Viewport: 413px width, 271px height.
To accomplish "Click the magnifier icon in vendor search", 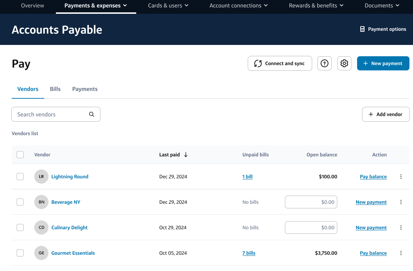I will (x=92, y=114).
